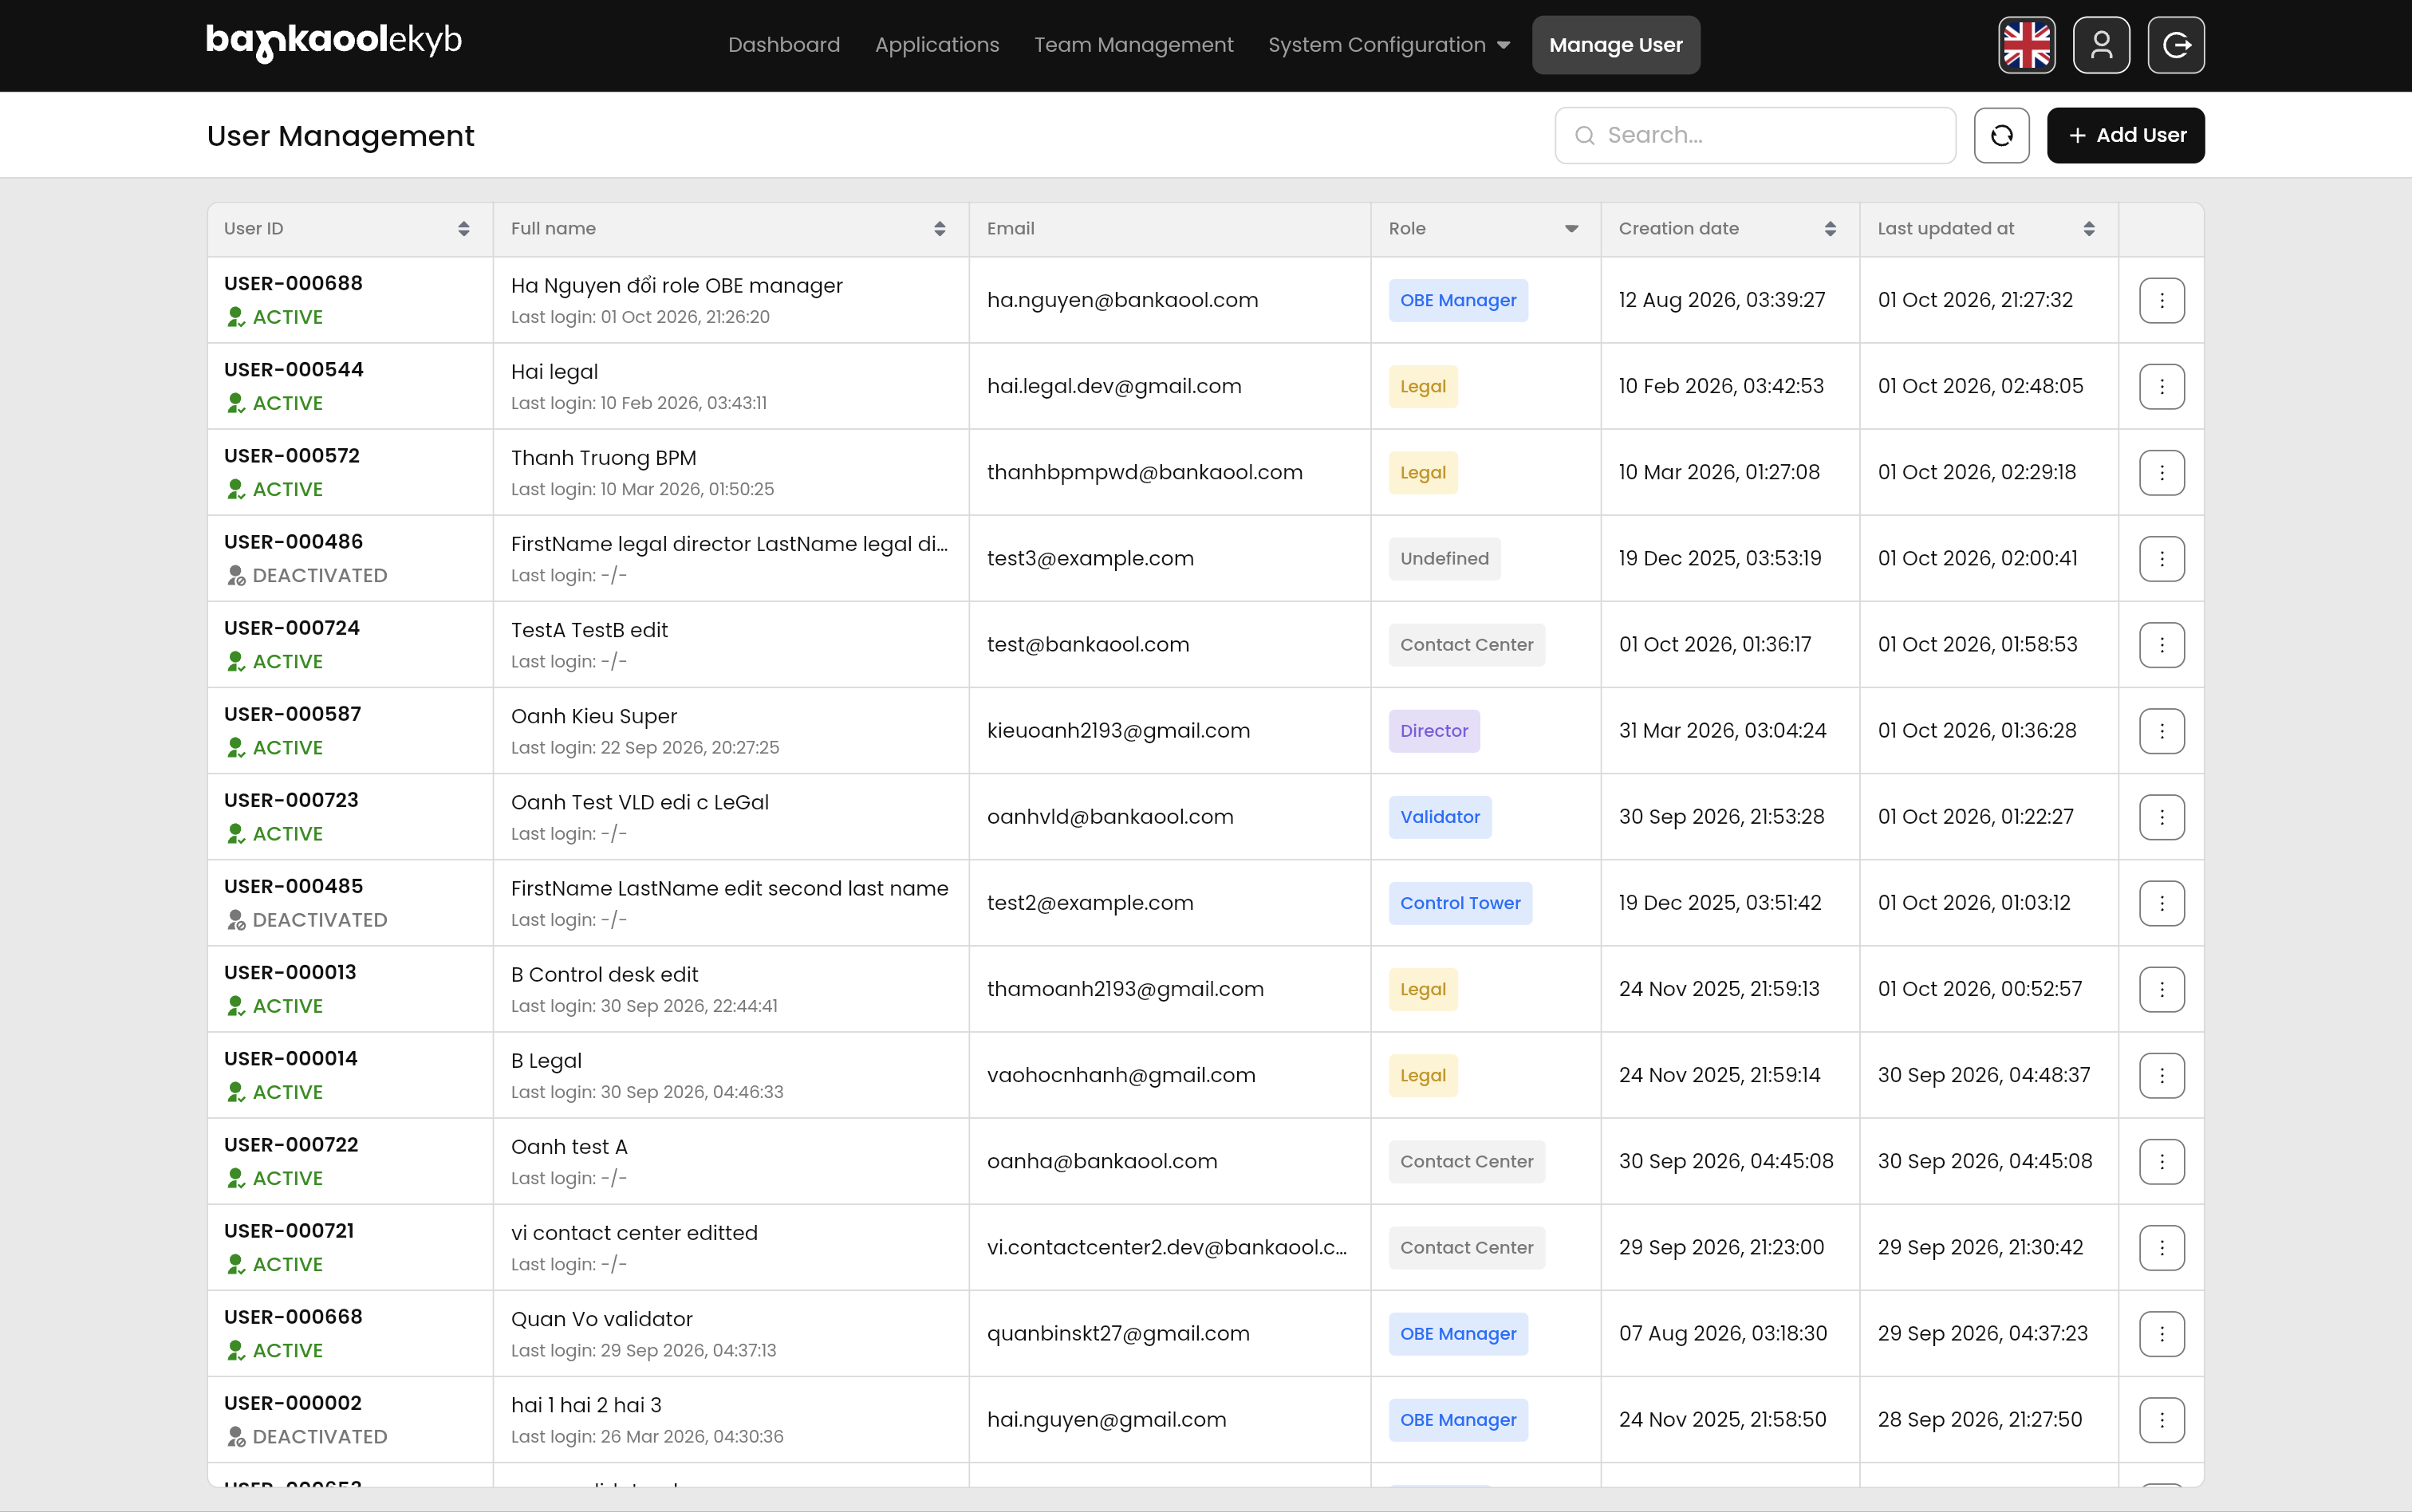Refresh the user list

pyautogui.click(x=2001, y=135)
